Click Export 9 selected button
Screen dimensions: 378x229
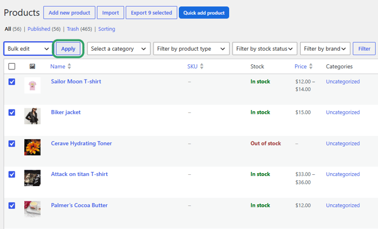[x=151, y=12]
